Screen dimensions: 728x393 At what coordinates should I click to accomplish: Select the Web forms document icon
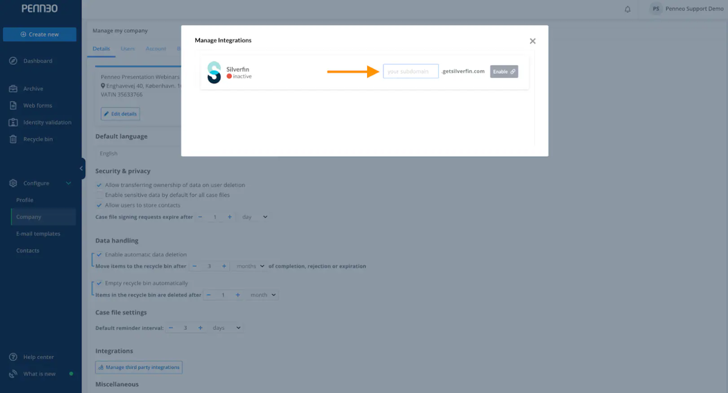tap(13, 106)
